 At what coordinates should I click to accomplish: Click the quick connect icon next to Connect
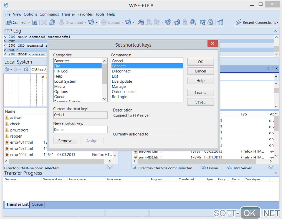pyautogui.click(x=35, y=22)
